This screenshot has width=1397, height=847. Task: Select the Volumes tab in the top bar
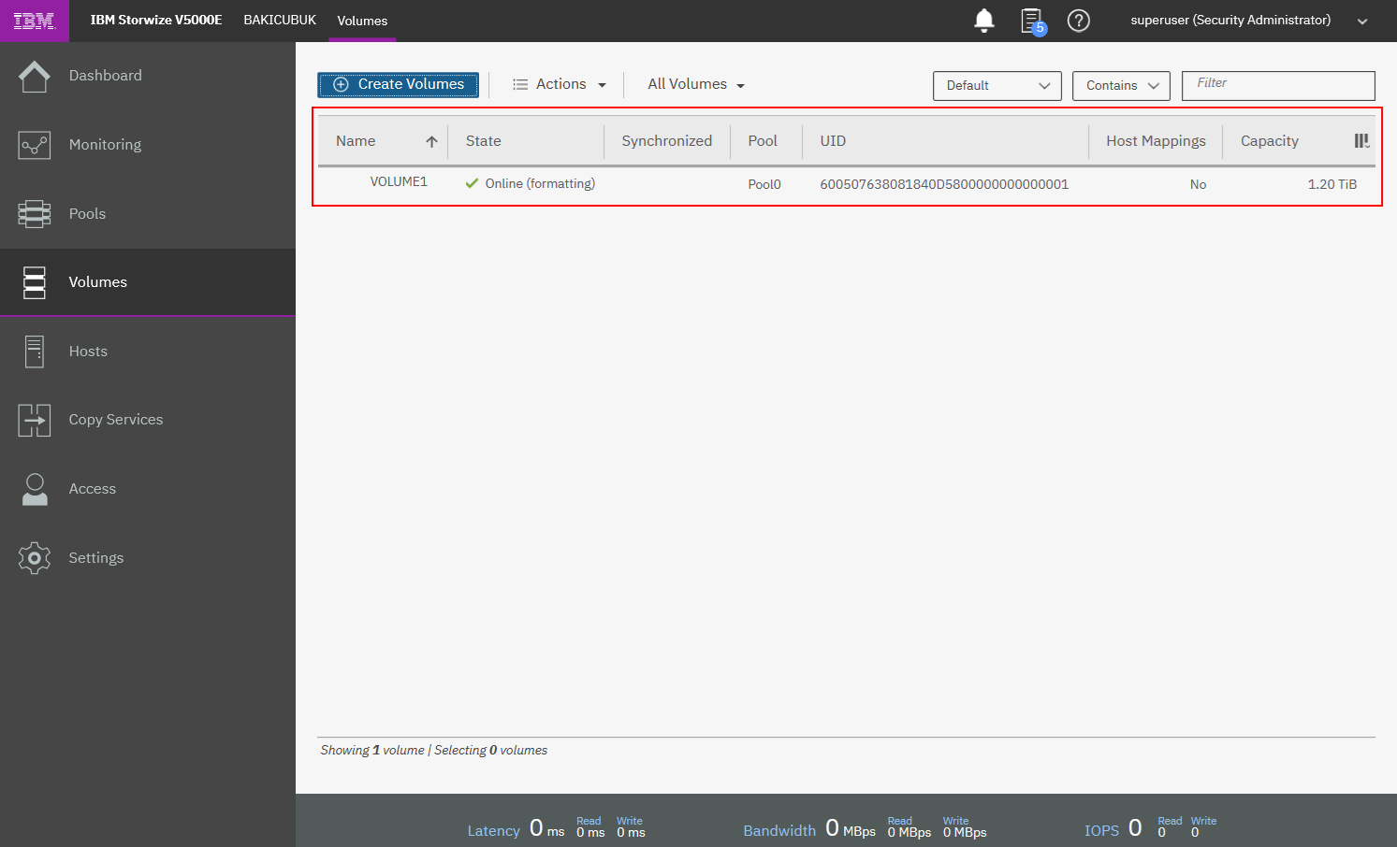362,21
